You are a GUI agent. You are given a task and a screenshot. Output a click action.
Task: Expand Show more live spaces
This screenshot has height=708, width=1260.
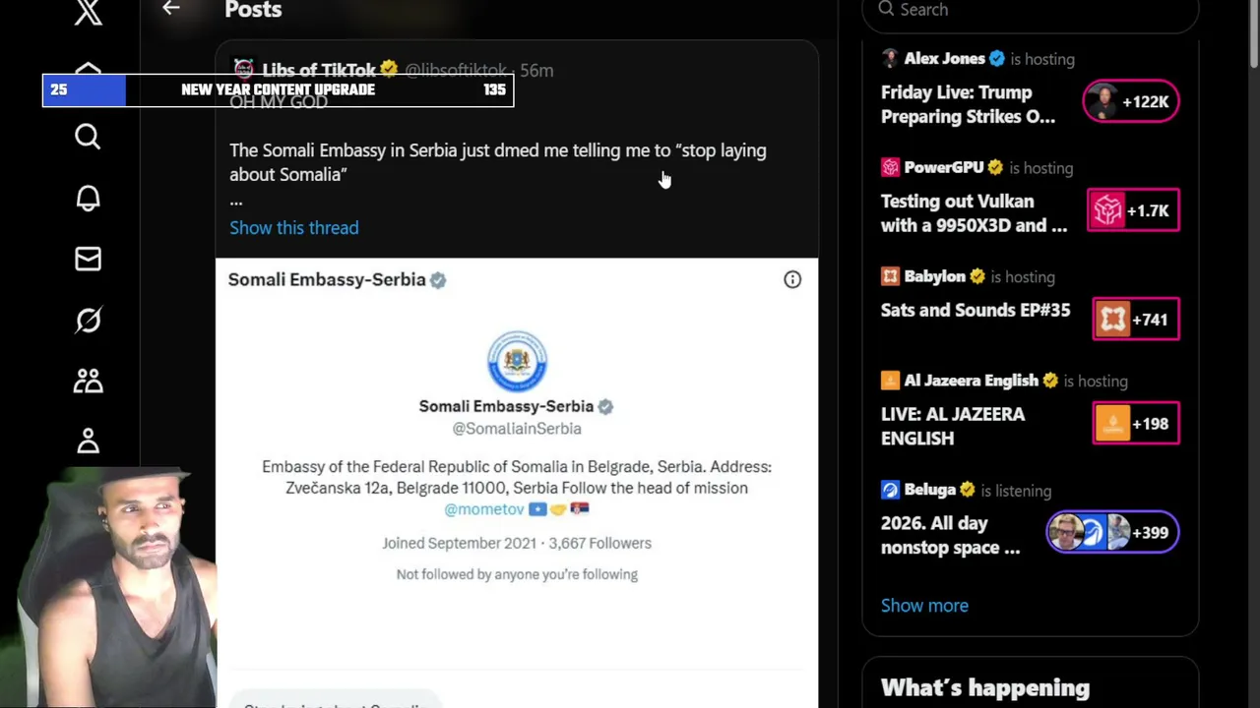[x=924, y=606]
